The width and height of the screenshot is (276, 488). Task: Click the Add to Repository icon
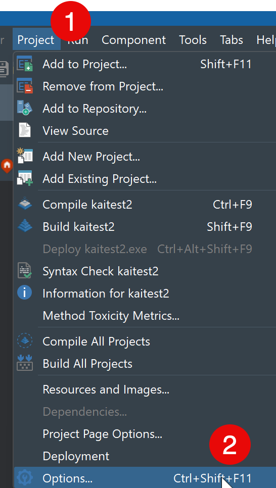(25, 108)
